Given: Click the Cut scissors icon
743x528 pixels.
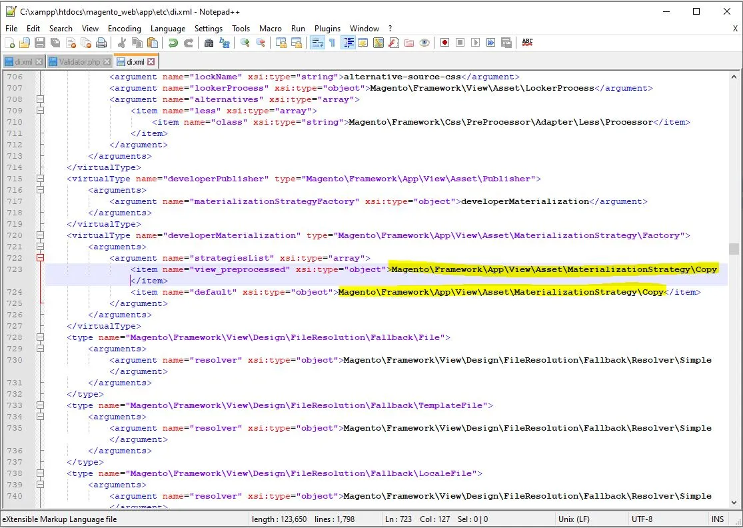Looking at the screenshot, I should coord(122,43).
